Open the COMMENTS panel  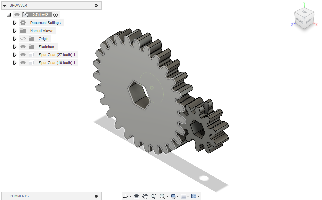pyautogui.click(x=19, y=196)
